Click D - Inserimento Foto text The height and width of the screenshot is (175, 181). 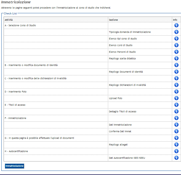[x=15, y=92]
